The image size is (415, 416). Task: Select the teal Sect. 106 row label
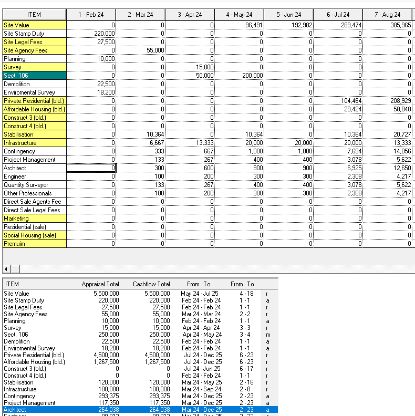(35, 76)
